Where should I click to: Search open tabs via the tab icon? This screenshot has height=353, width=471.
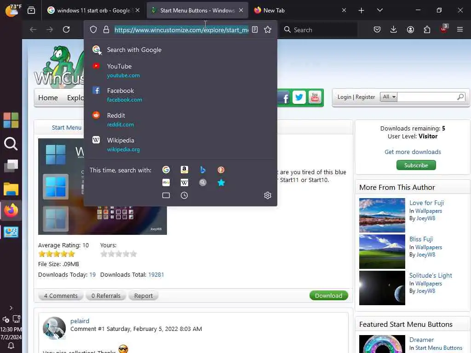click(x=166, y=195)
